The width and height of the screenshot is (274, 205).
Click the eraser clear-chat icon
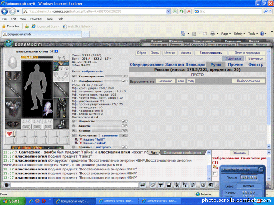click(x=153, y=185)
